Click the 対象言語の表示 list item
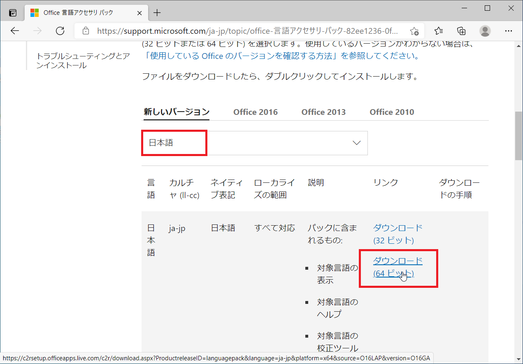 [x=337, y=275]
